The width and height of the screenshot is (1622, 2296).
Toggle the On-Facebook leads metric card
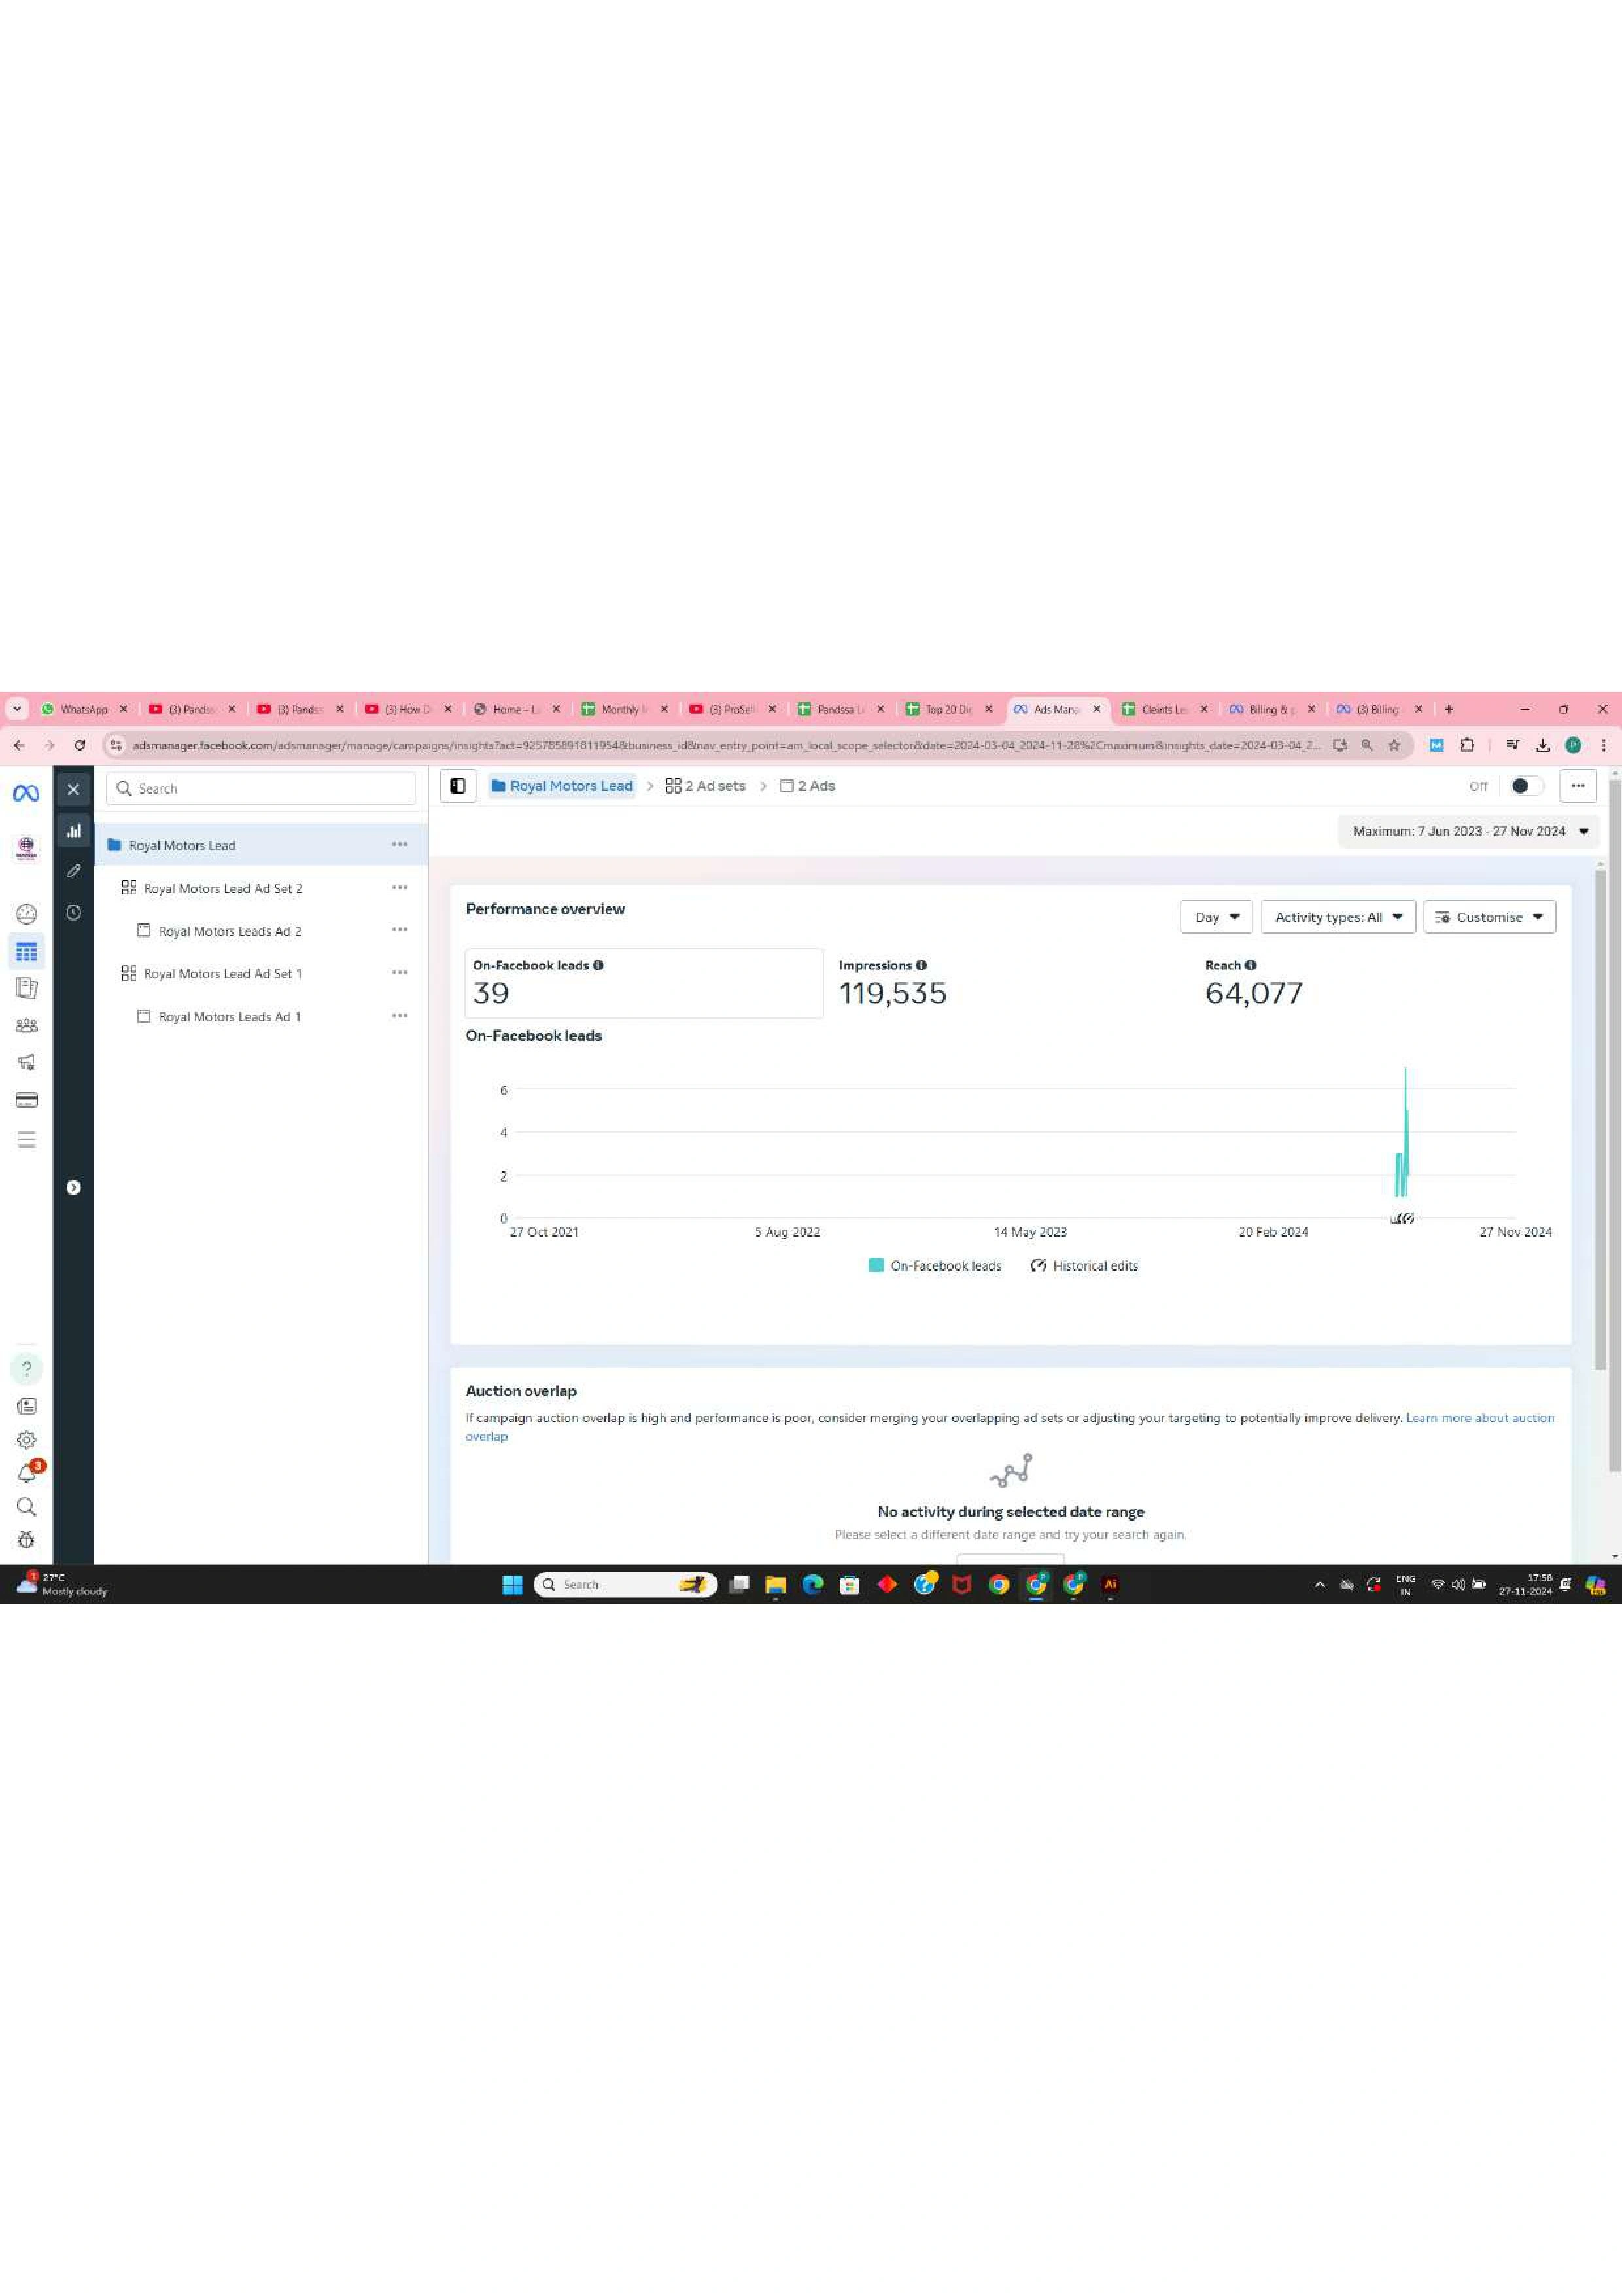[x=644, y=983]
